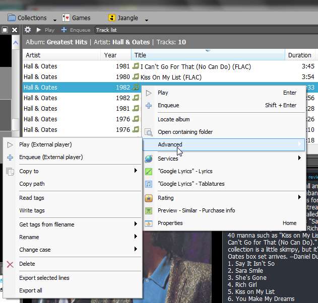
Task: Click the globe Services icon
Action: tap(149, 159)
